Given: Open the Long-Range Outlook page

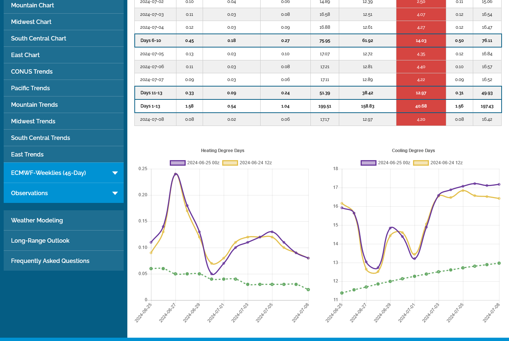Looking at the screenshot, I should [40, 241].
